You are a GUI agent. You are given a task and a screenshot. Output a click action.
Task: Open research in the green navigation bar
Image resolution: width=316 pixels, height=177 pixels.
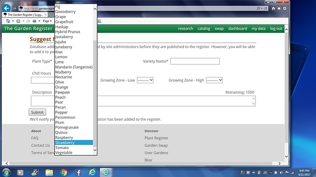[185, 28]
